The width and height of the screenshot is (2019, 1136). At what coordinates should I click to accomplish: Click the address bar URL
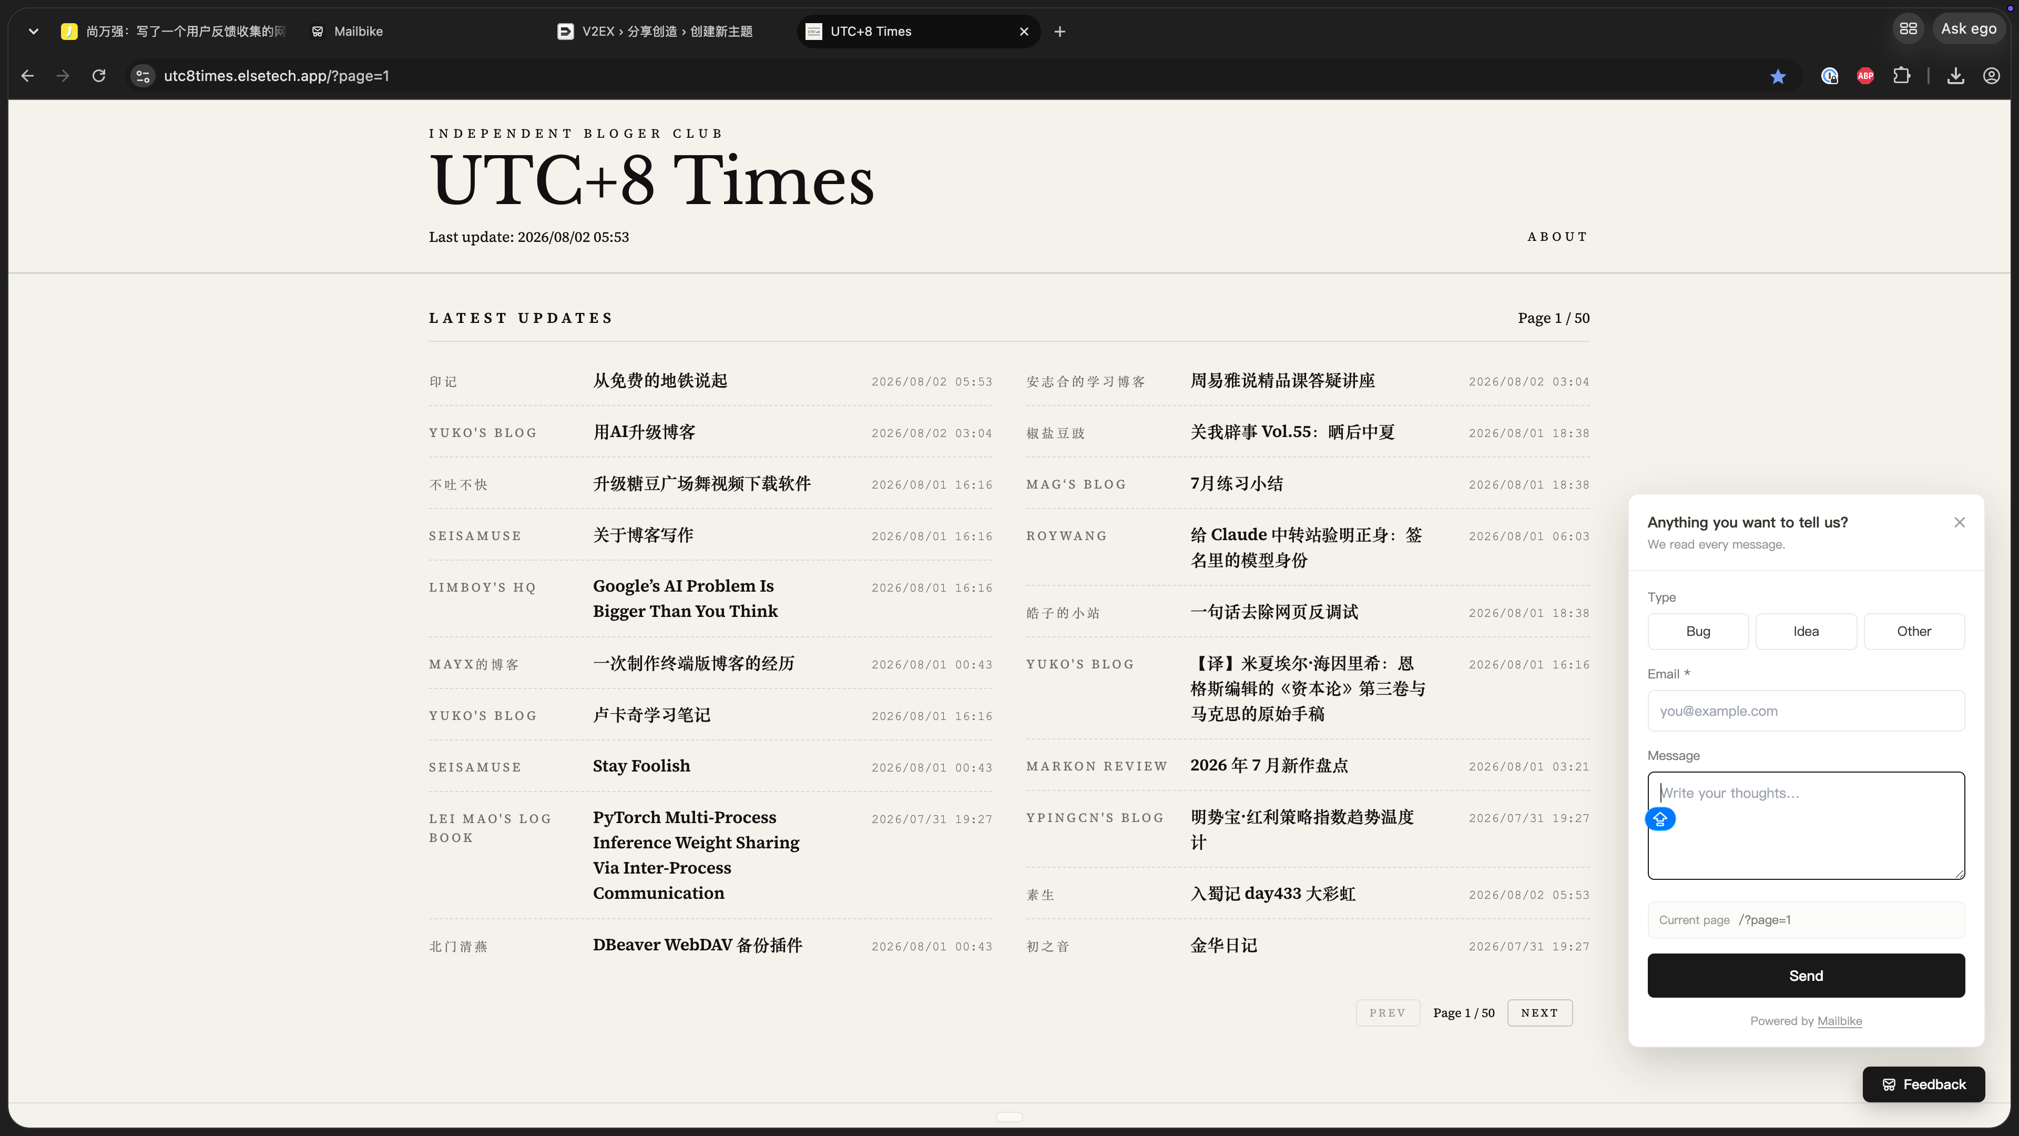(x=276, y=76)
